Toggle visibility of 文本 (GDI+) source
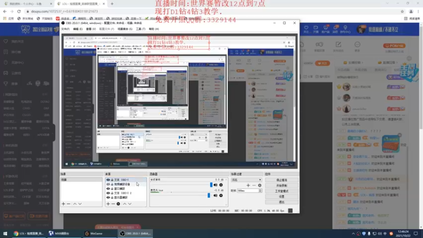This screenshot has width=423, height=238. pos(108,180)
